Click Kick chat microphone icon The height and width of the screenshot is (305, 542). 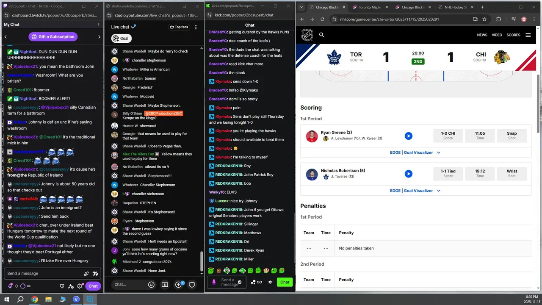pyautogui.click(x=214, y=282)
